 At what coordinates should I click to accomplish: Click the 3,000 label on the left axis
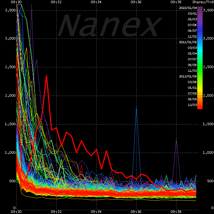point(10,39)
